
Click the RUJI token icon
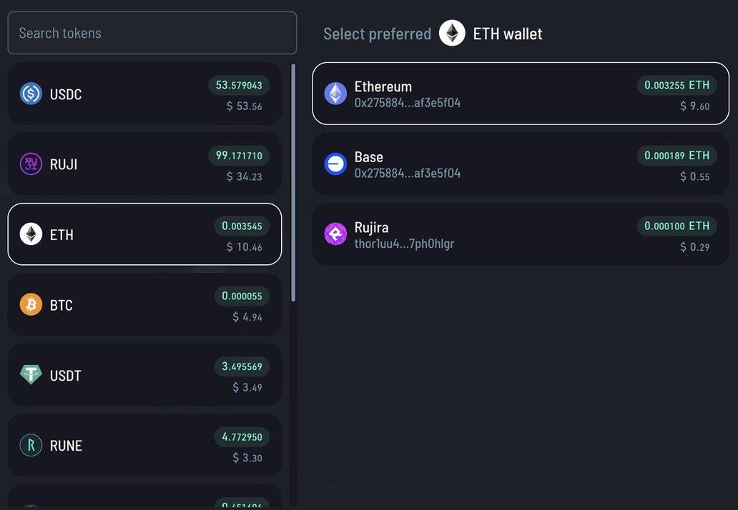click(x=31, y=164)
